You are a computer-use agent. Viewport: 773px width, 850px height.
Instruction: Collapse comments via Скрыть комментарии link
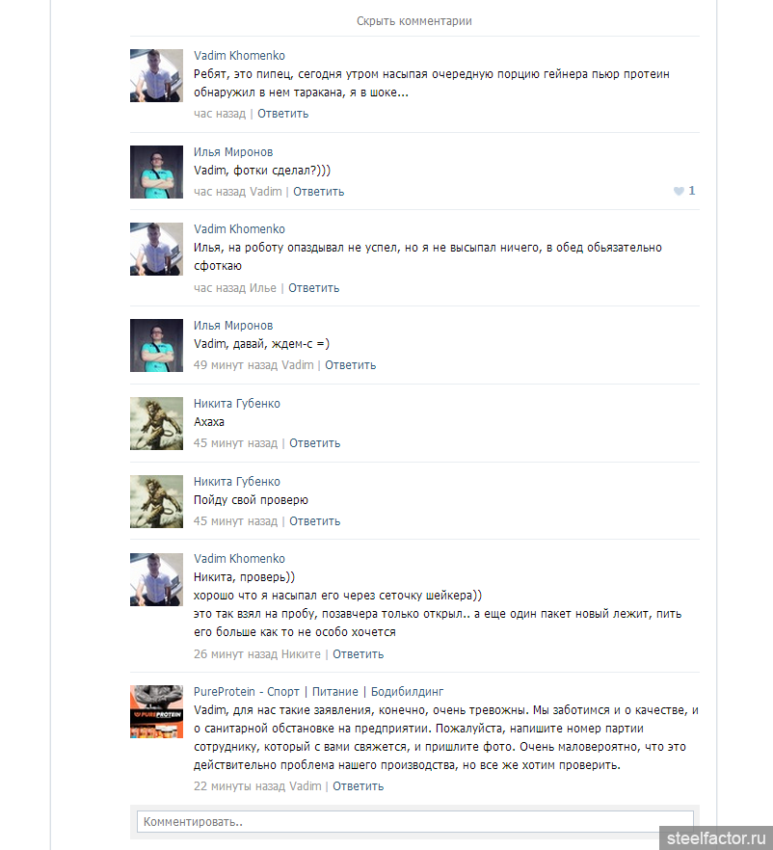(414, 21)
